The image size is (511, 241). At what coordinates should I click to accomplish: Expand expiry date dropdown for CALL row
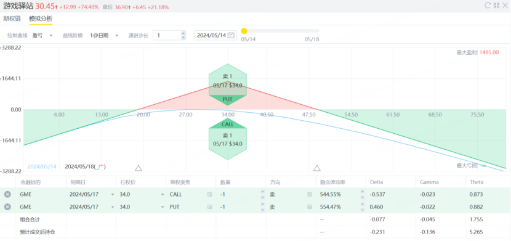pyautogui.click(x=113, y=194)
